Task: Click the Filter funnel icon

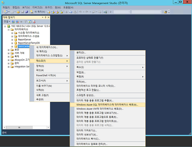Action: (25, 22)
